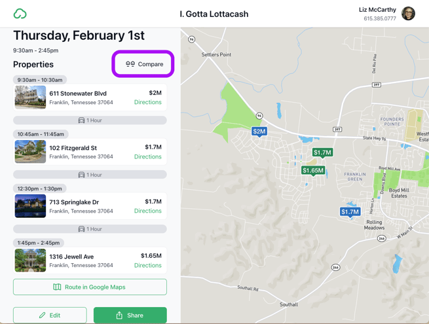The width and height of the screenshot is (429, 324).
Task: Click the $1.7M marker near Rolling Meadows
Action: pyautogui.click(x=350, y=211)
